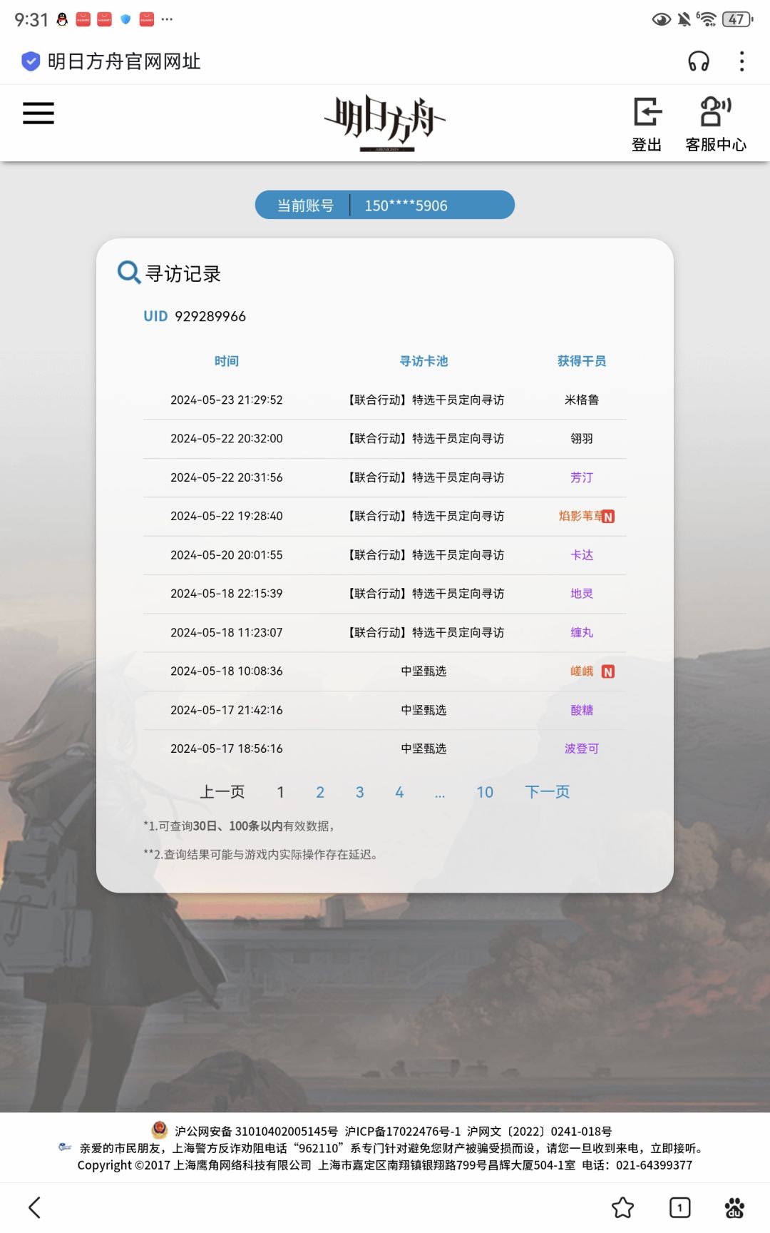This screenshot has height=1233, width=770.
Task: Go to page 4 of records
Action: (x=399, y=792)
